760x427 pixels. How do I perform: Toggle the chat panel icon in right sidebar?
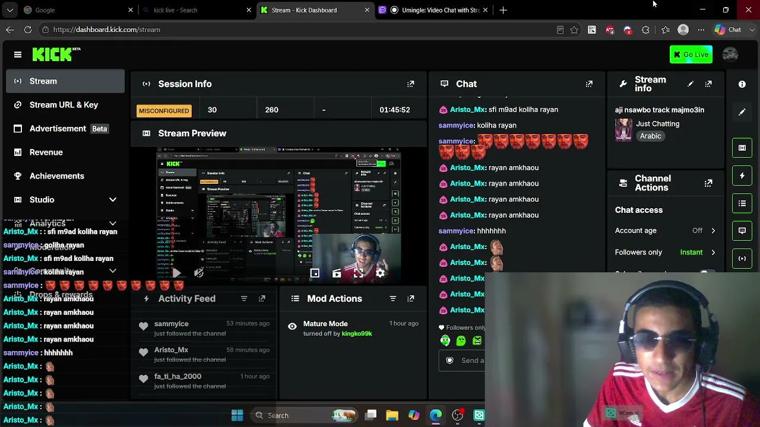coord(742,231)
